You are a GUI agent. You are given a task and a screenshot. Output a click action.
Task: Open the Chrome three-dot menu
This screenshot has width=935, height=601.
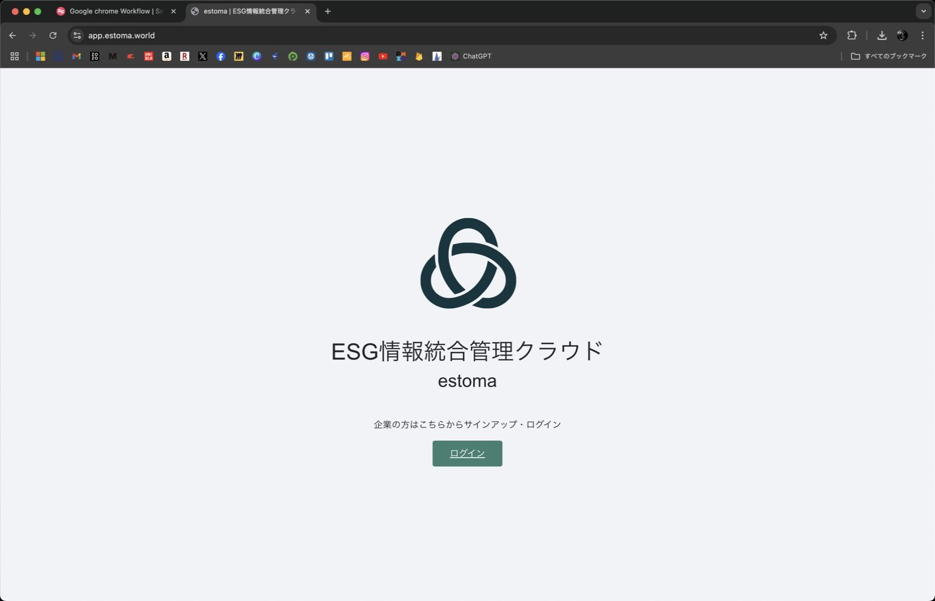[923, 35]
